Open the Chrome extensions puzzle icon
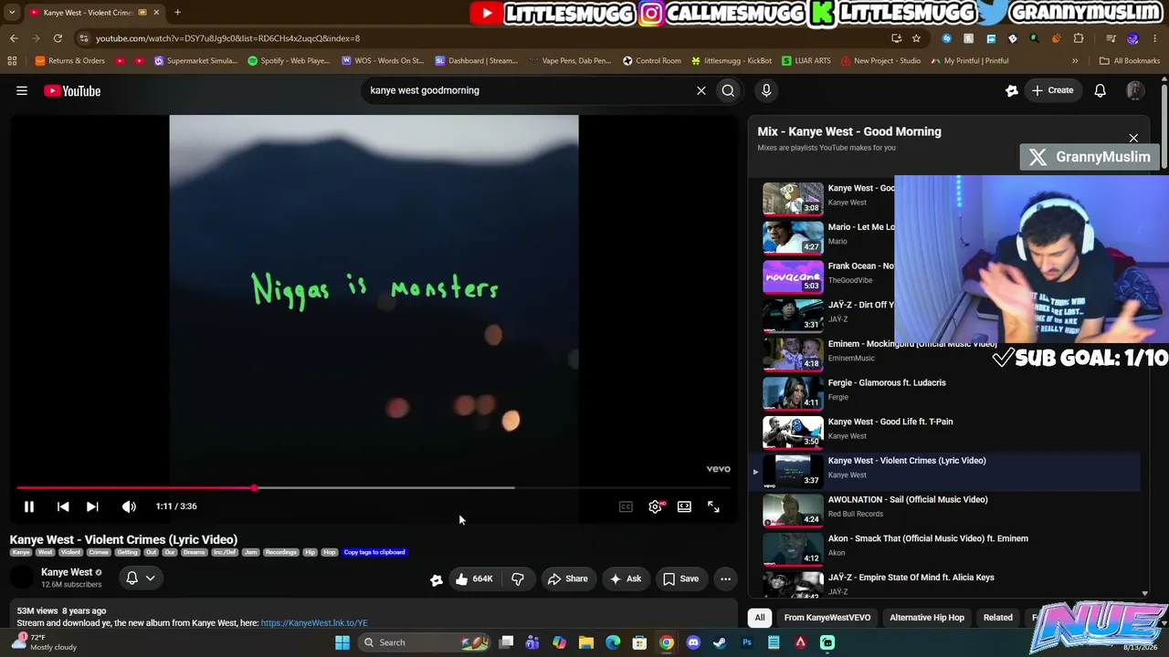Image resolution: width=1169 pixels, height=657 pixels. coord(1079,38)
